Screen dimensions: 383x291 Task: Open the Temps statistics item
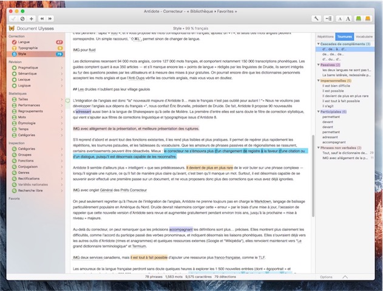pyautogui.click(x=36, y=129)
